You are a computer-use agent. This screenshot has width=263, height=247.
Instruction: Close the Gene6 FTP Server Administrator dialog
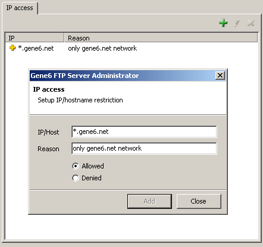click(x=220, y=76)
